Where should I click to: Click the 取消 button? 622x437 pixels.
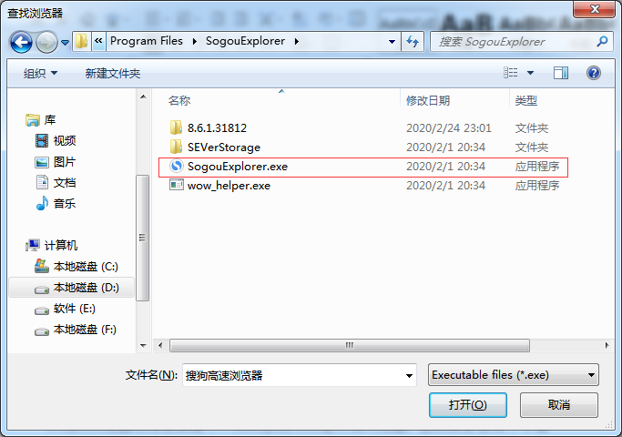pyautogui.click(x=558, y=405)
